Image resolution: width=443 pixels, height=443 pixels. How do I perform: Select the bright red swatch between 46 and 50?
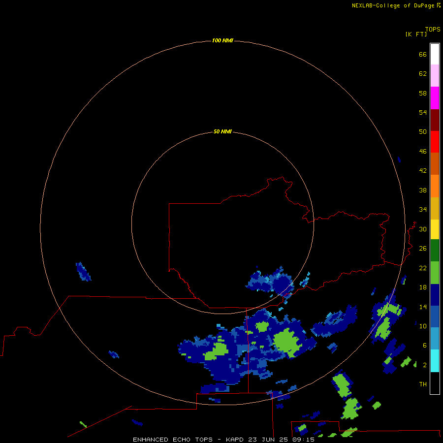point(435,142)
